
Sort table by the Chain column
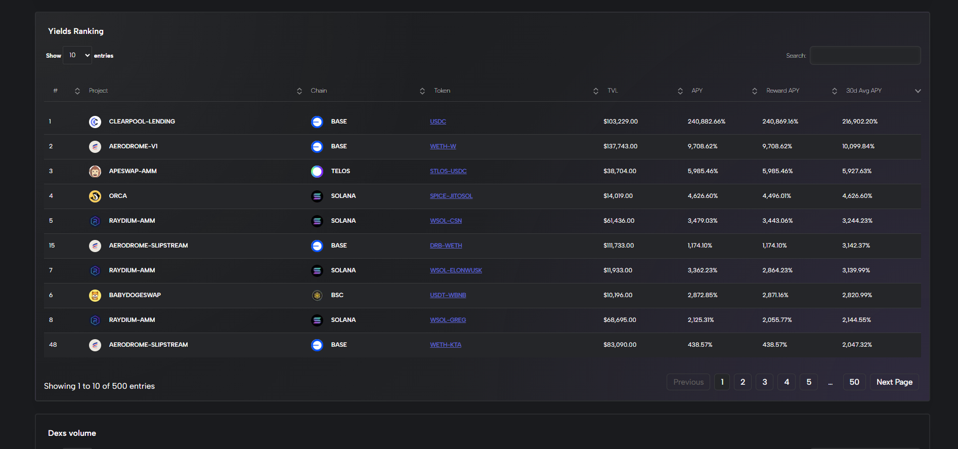pyautogui.click(x=319, y=91)
